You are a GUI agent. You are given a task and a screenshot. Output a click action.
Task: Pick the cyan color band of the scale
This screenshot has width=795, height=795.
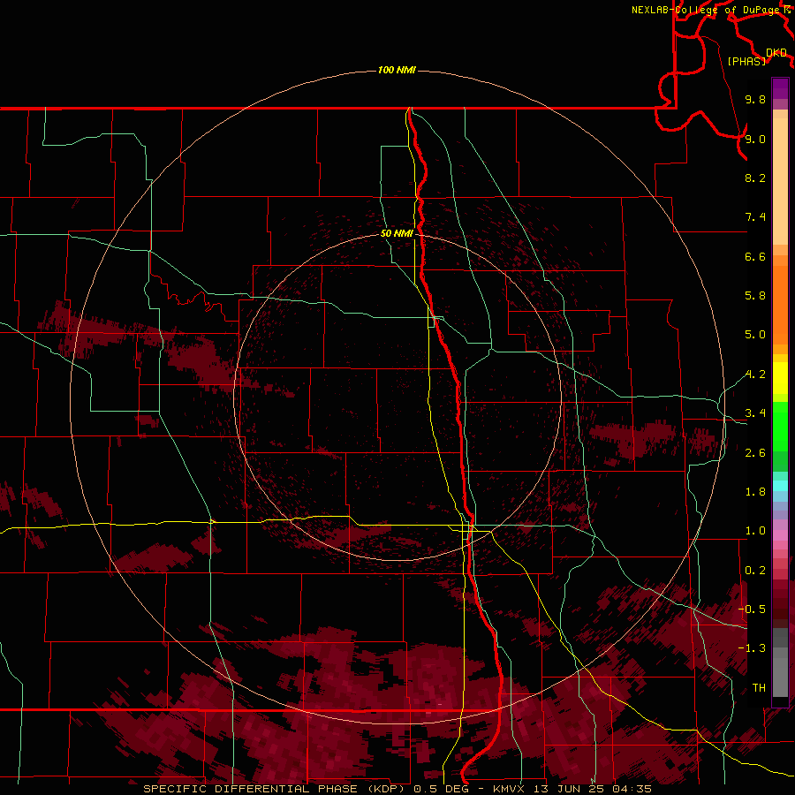click(x=780, y=486)
